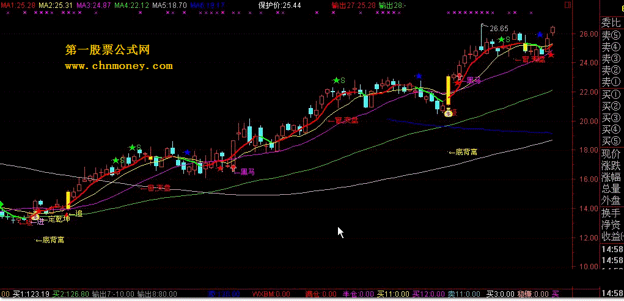This screenshot has height=301, width=624.
Task: Click the MA5:18.70 indicator value
Action: coord(169,5)
